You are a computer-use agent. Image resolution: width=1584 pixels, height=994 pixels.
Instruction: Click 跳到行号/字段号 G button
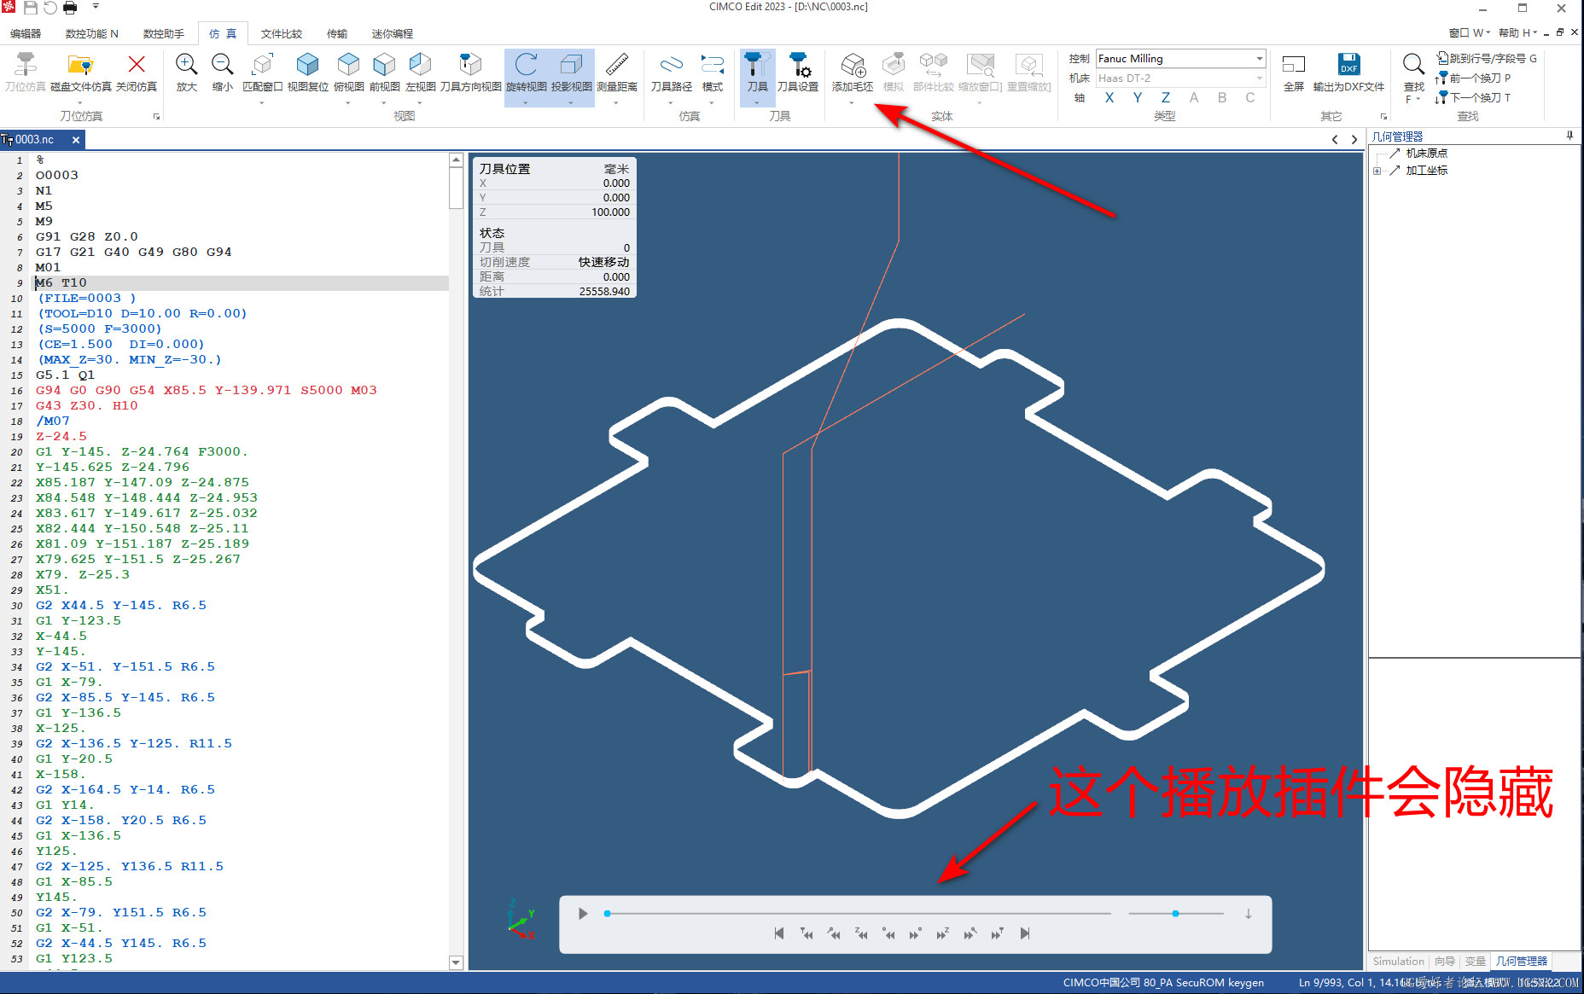[1487, 58]
